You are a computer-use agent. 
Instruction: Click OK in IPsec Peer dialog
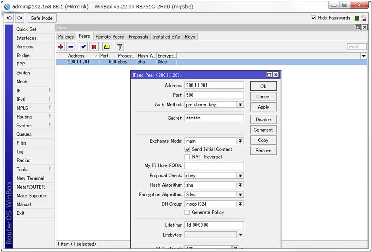(x=263, y=86)
